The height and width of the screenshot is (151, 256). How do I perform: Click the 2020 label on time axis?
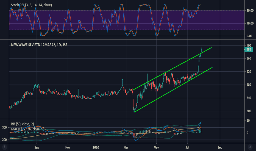tap(96, 148)
